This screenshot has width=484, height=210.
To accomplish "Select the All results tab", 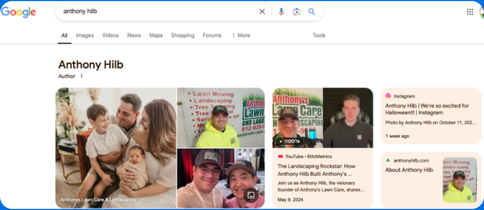I will point(64,36).
